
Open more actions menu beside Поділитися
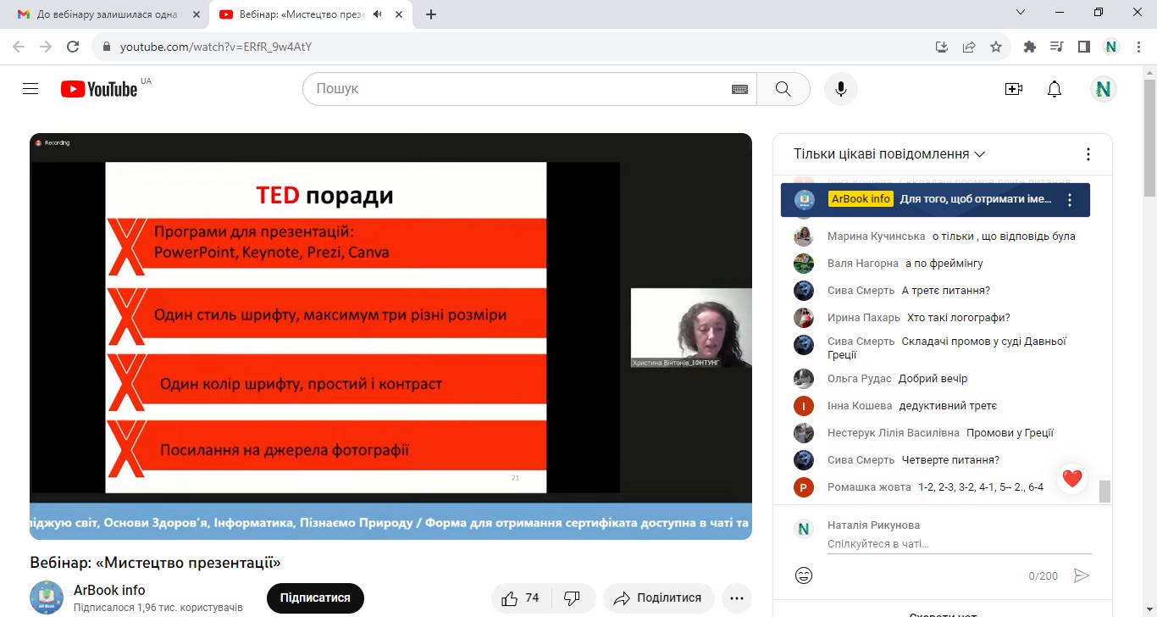point(736,598)
